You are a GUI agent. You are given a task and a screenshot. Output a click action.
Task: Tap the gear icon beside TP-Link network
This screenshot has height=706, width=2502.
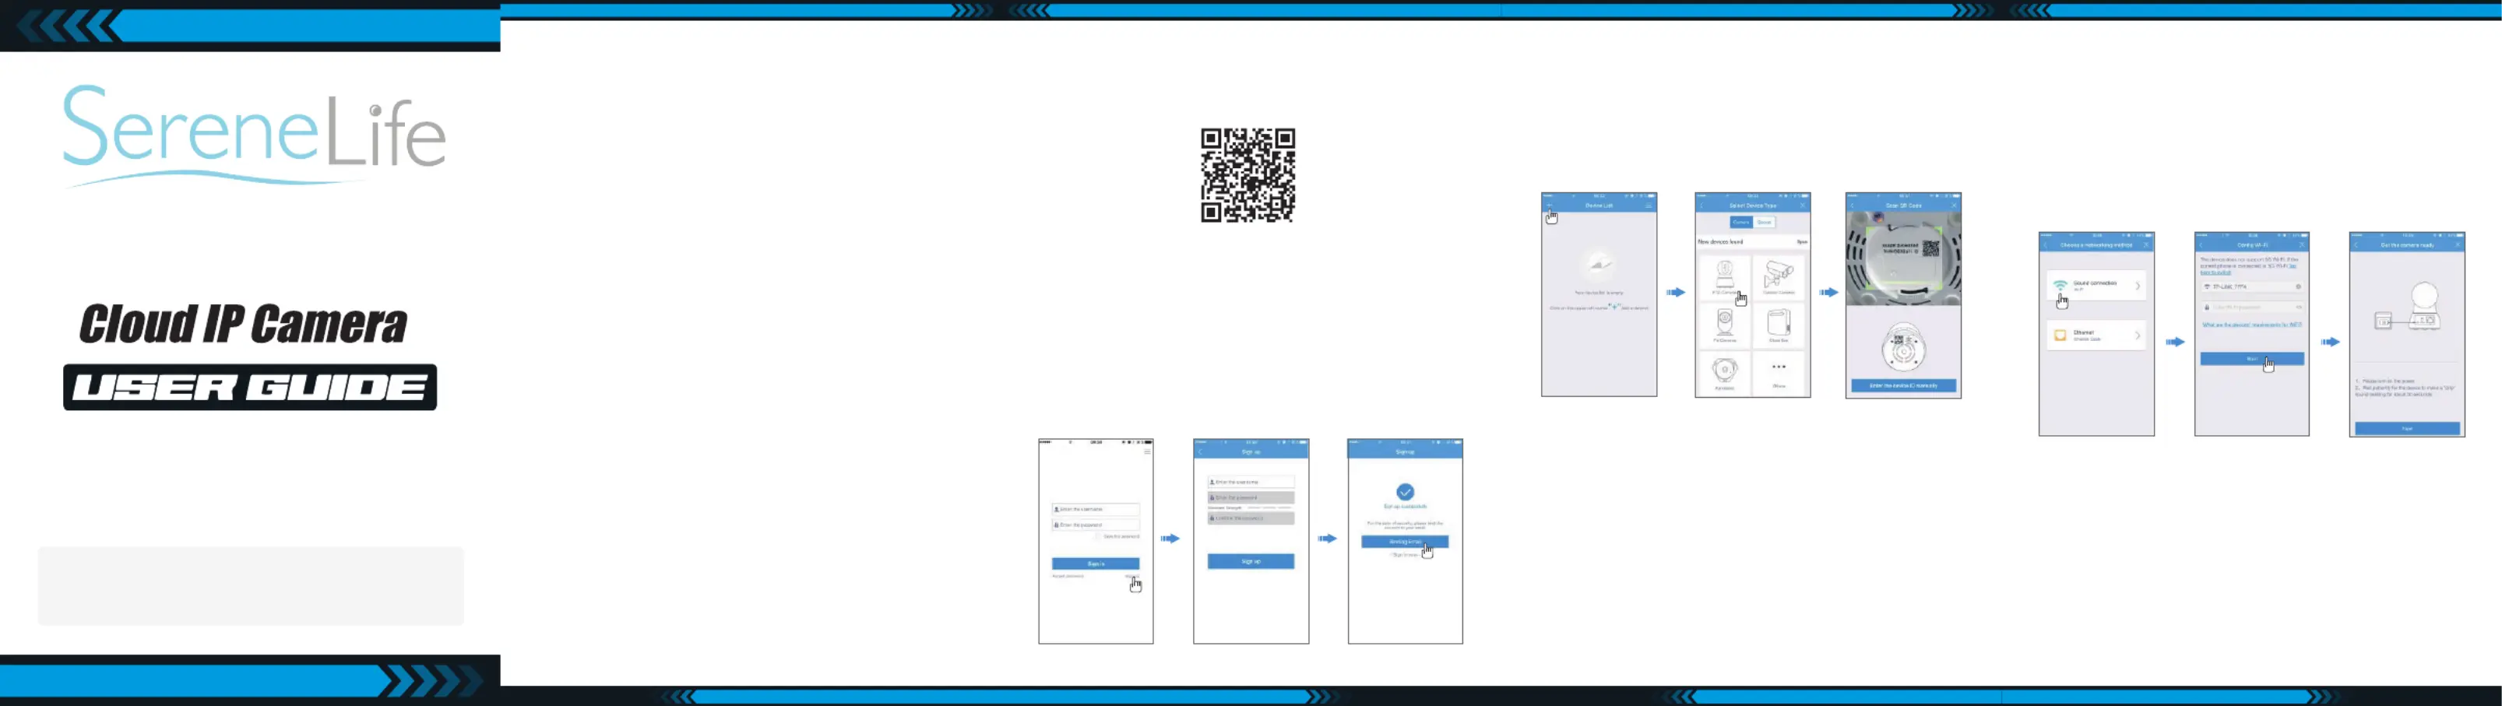[x=2298, y=286]
